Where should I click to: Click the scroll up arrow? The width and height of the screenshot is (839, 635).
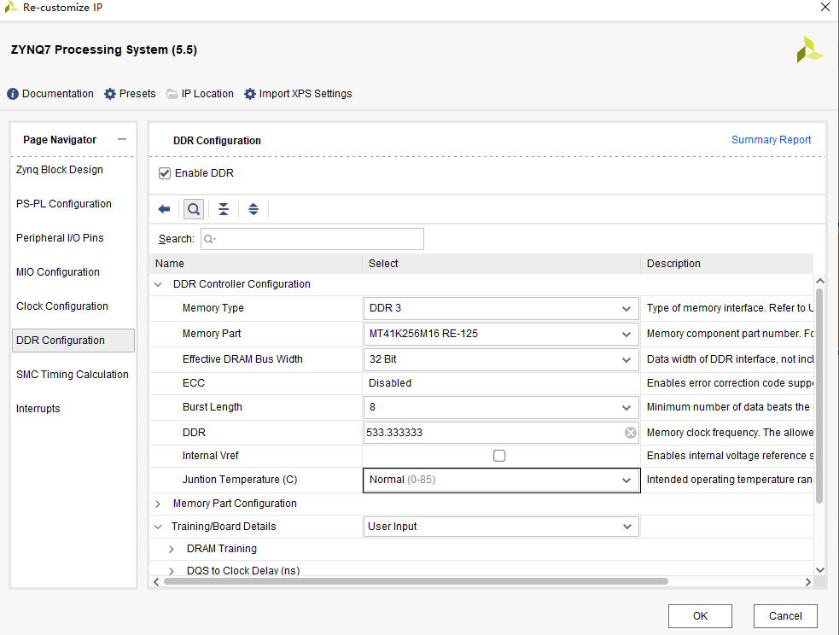pyautogui.click(x=819, y=281)
